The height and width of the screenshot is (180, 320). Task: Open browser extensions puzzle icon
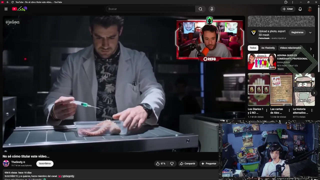(286, 2)
